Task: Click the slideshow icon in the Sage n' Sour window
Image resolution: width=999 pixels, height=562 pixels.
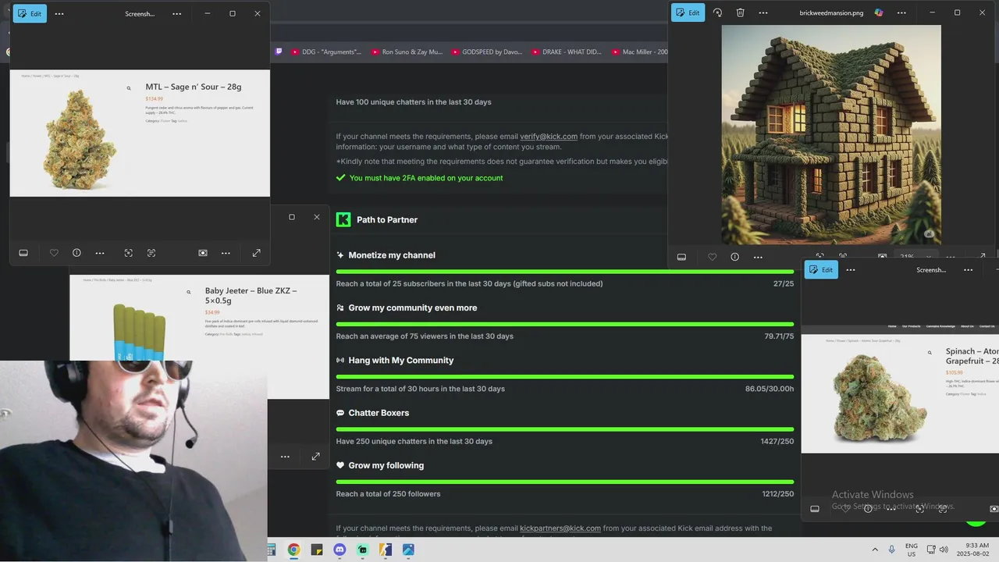Action: (x=203, y=253)
